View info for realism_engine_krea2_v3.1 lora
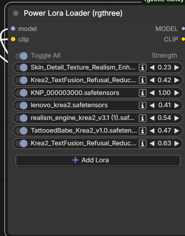 click(142, 118)
